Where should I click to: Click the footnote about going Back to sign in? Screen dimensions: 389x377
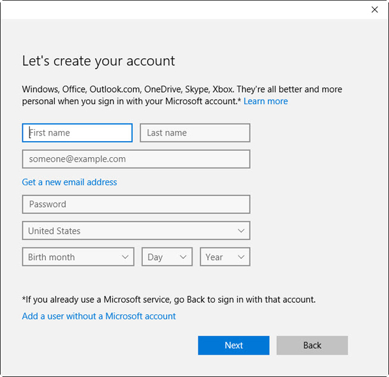point(169,299)
